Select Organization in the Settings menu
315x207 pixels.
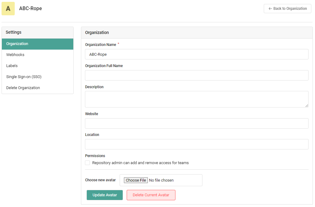tap(37, 44)
